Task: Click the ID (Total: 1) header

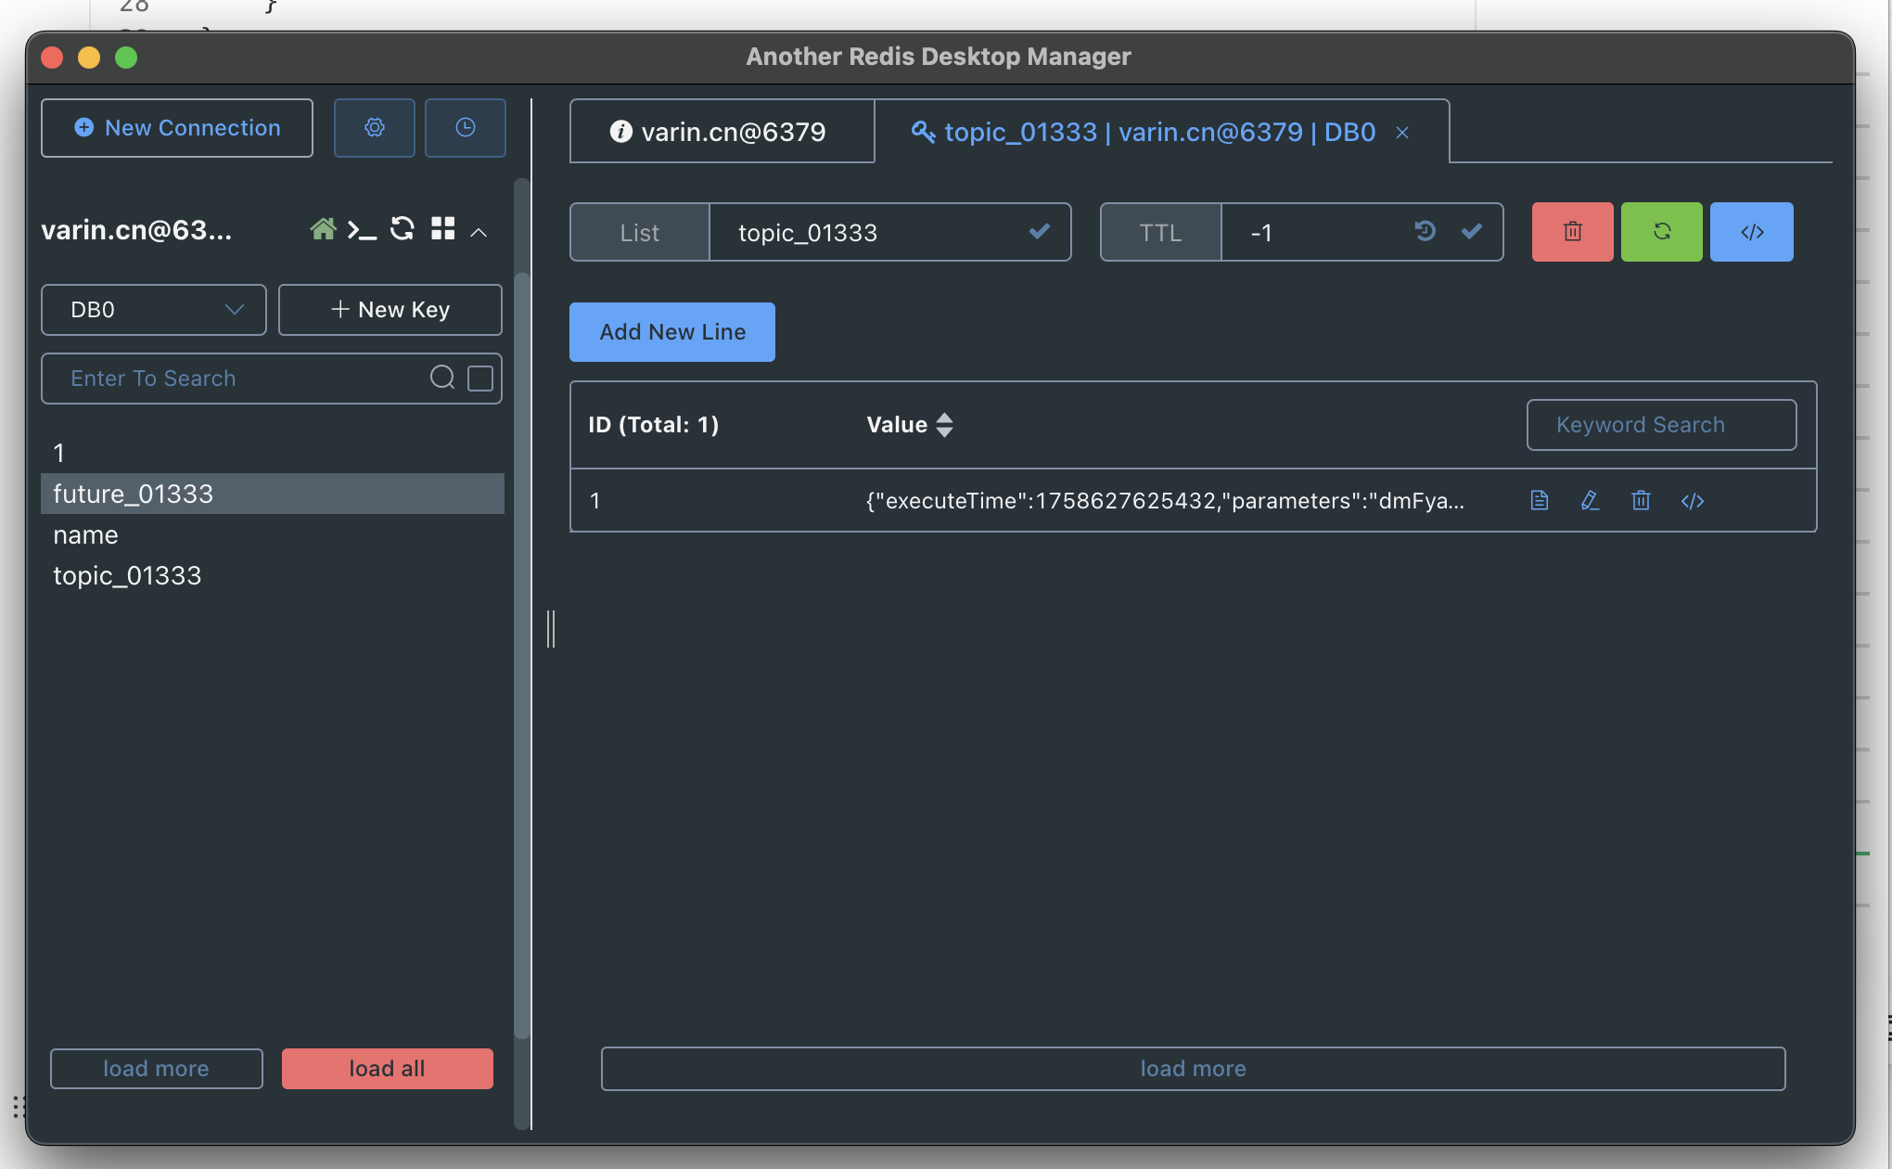Action: pyautogui.click(x=654, y=425)
